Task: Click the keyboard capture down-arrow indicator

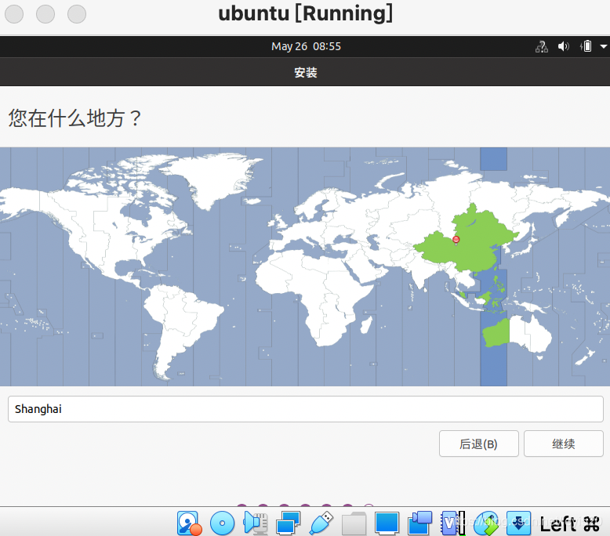Action: [x=518, y=523]
